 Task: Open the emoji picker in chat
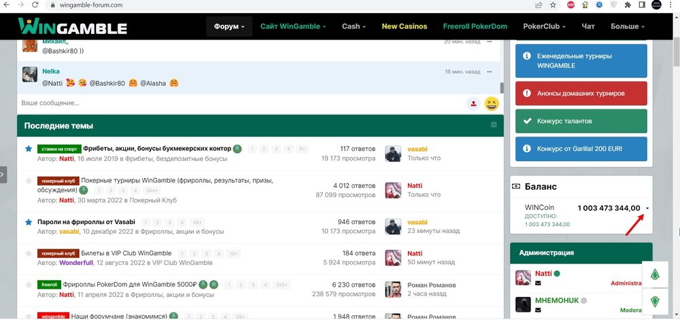tap(491, 103)
